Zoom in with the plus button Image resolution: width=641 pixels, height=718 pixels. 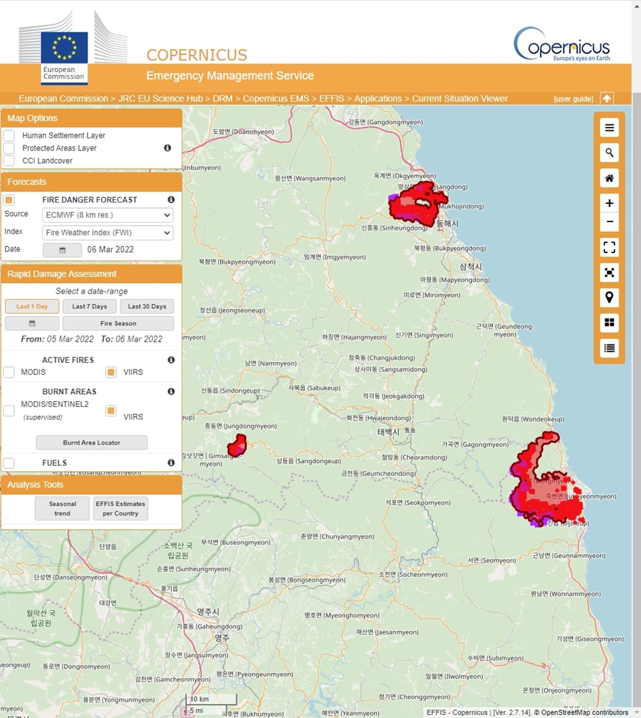pos(609,203)
